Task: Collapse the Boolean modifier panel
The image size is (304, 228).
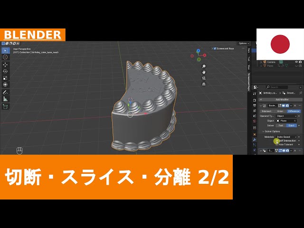Action: [261, 105]
